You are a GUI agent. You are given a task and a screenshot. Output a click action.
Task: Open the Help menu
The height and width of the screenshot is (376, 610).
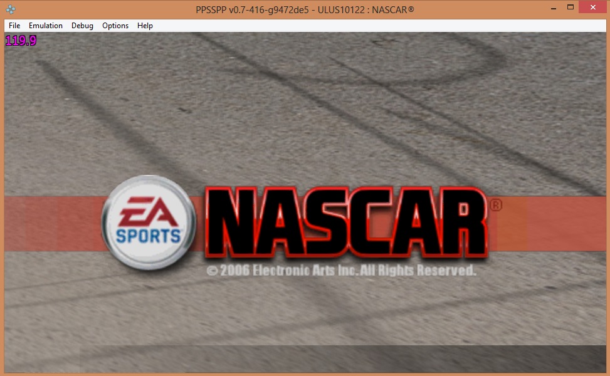145,26
